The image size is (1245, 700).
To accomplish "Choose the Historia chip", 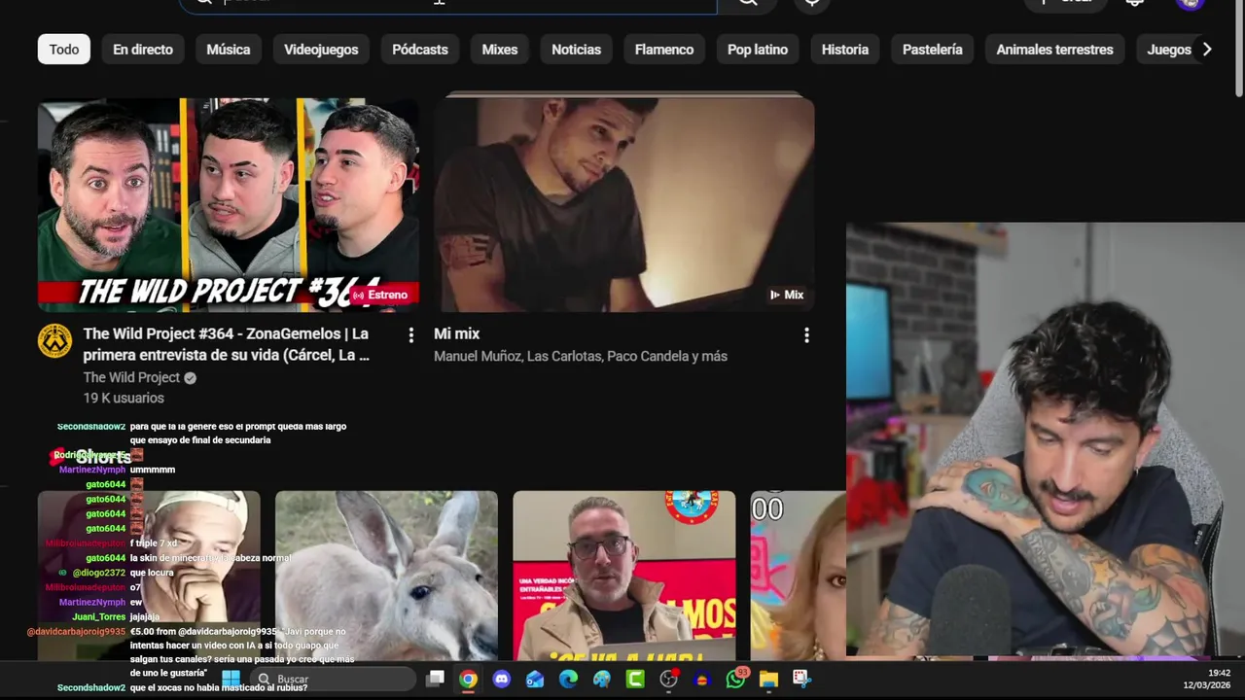I will 845,50.
